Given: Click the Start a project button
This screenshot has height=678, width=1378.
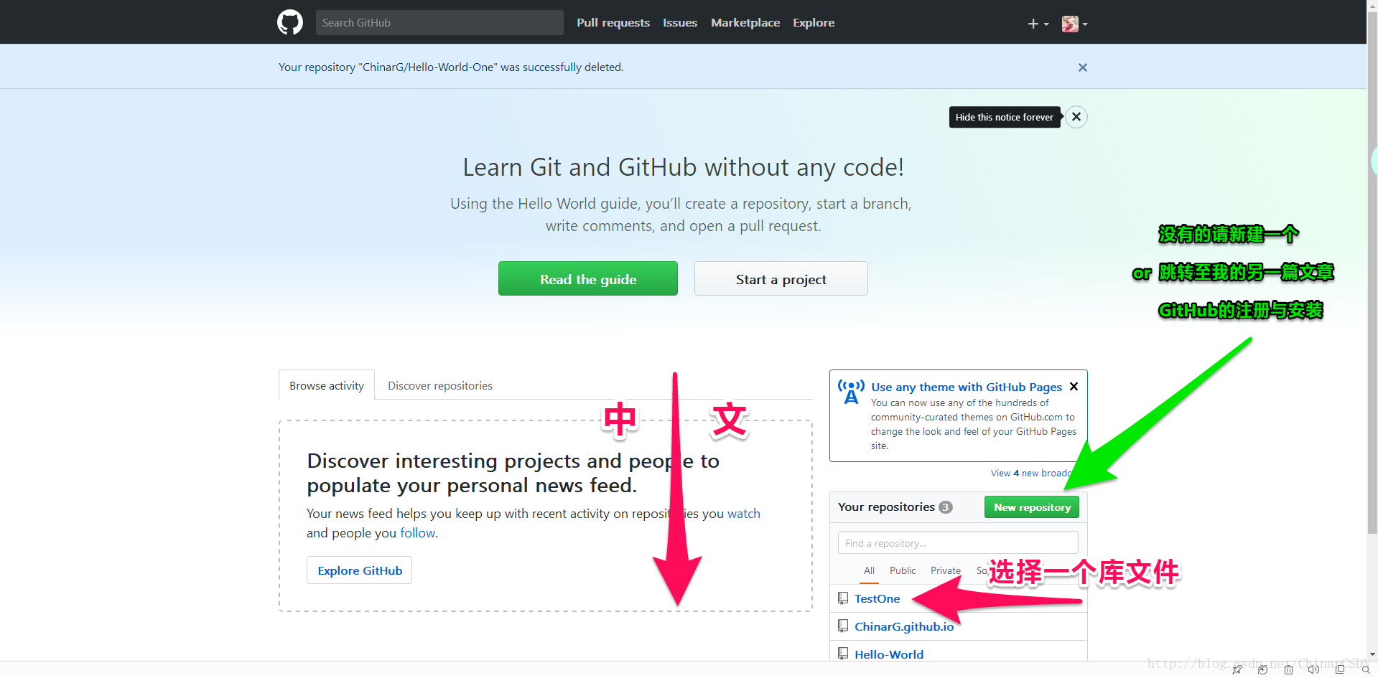Looking at the screenshot, I should coord(781,279).
